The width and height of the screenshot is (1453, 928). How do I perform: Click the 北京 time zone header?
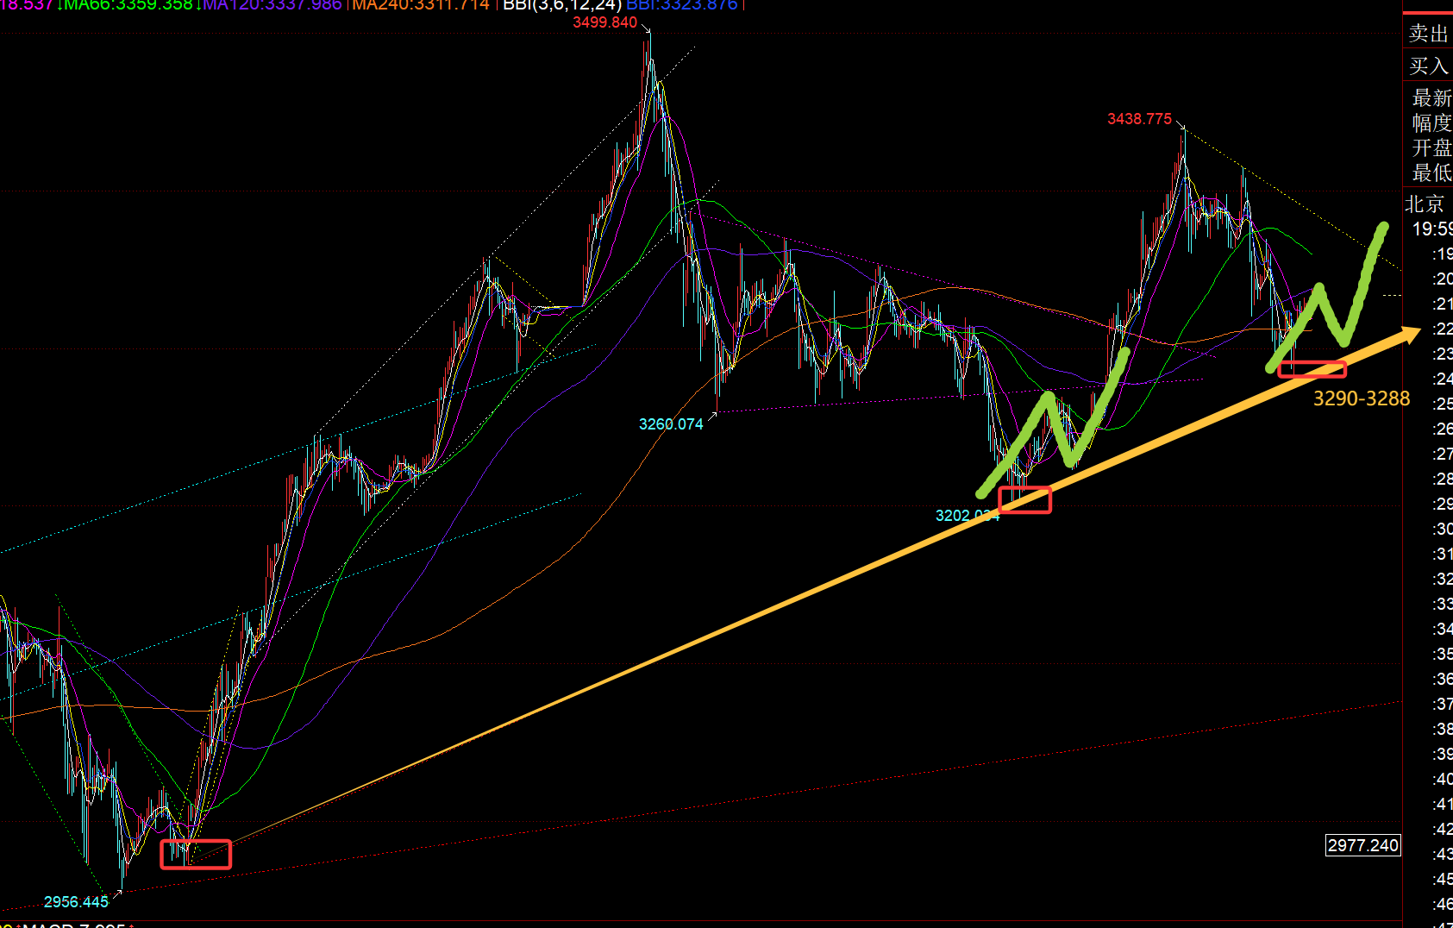[x=1425, y=204]
